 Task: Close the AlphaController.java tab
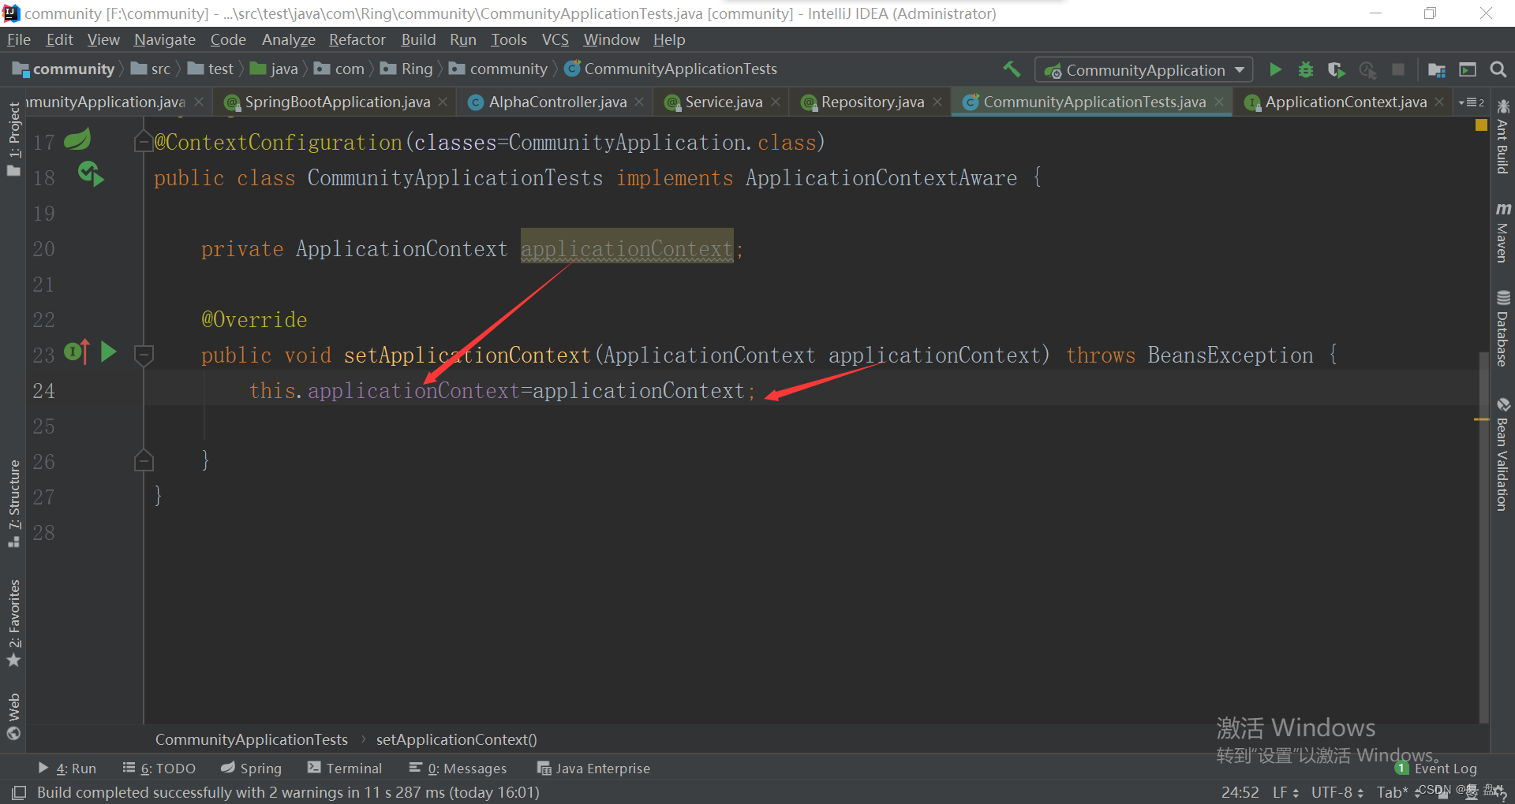[639, 102]
